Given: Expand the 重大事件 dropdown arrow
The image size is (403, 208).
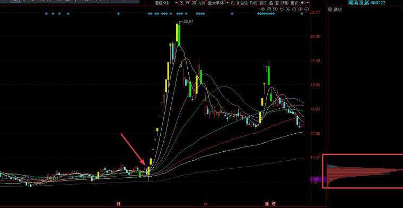Looking at the screenshot, I should coord(227,3).
